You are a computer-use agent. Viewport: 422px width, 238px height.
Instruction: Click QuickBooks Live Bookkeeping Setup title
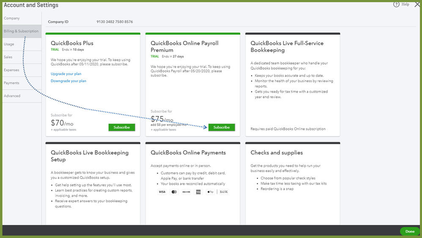tap(90, 156)
